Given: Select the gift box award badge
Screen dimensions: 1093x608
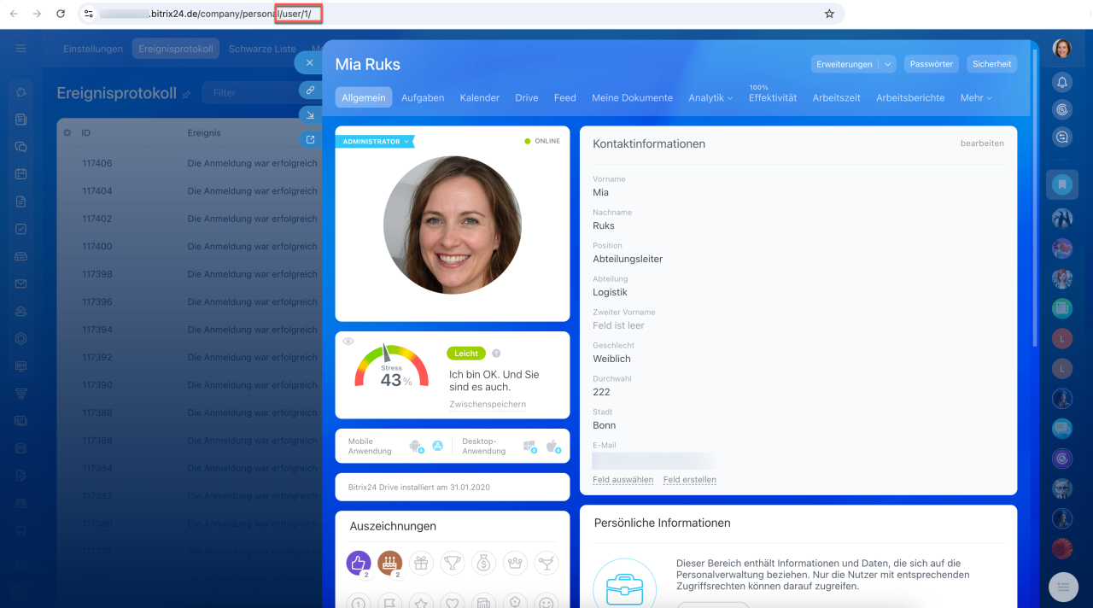Looking at the screenshot, I should point(421,563).
